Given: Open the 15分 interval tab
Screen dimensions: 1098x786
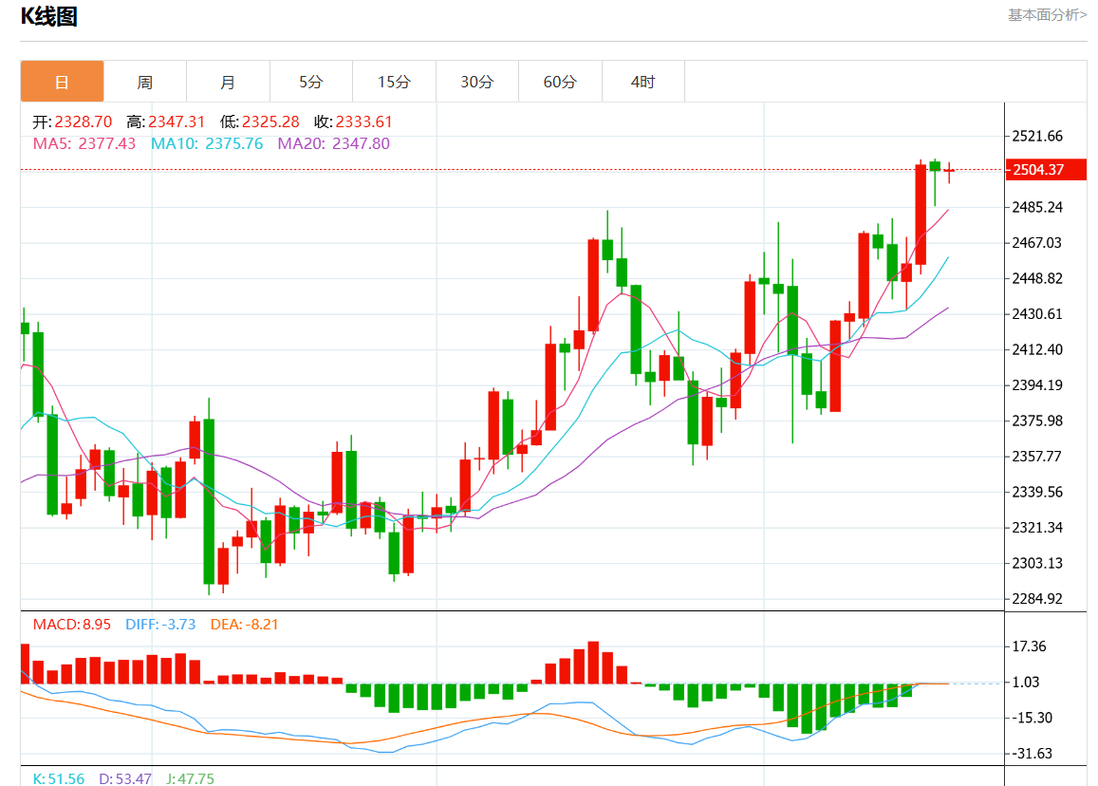Looking at the screenshot, I should point(394,82).
